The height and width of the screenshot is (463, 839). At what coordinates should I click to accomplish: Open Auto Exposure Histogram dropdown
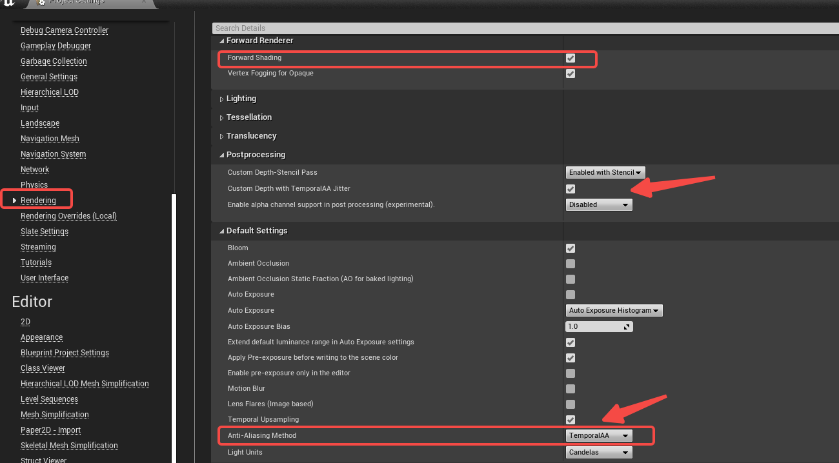[614, 310]
